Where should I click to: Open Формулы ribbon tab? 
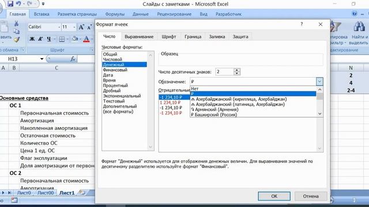coord(115,14)
